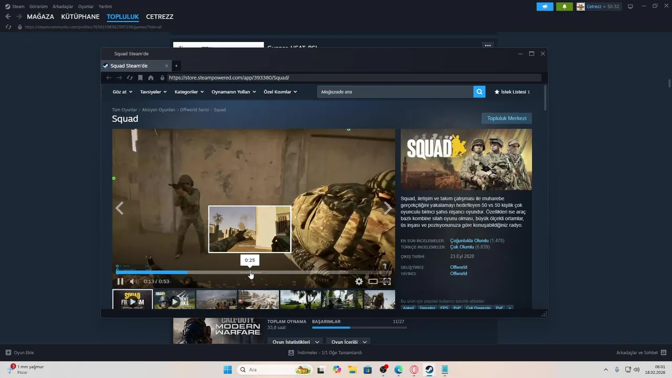Select the tank in jungle screenshot thumbnail

click(300, 299)
